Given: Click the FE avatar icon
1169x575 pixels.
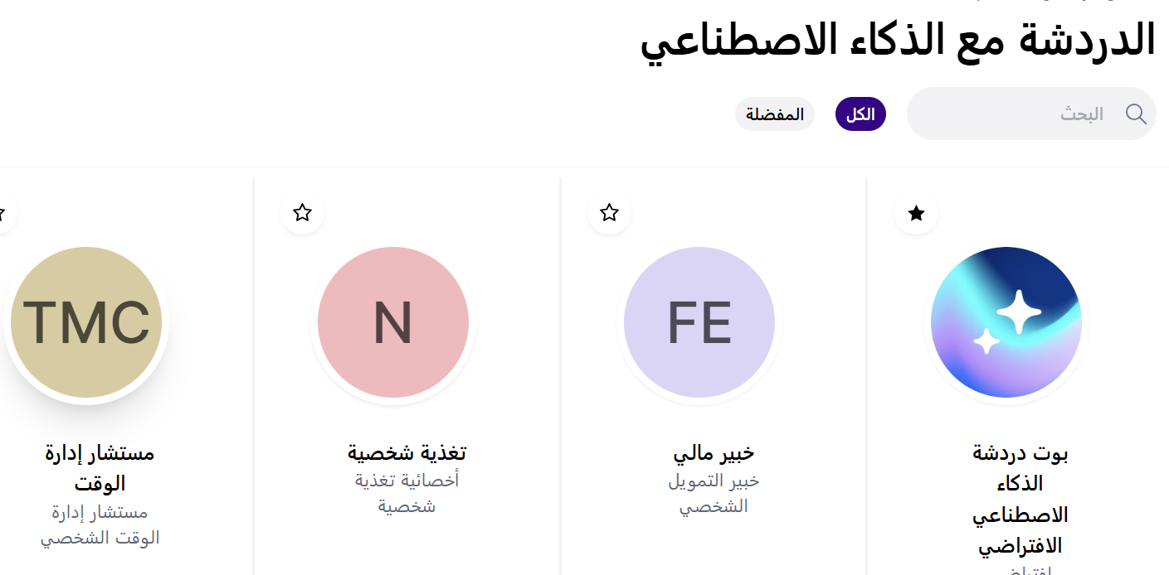Looking at the screenshot, I should coord(699,322).
